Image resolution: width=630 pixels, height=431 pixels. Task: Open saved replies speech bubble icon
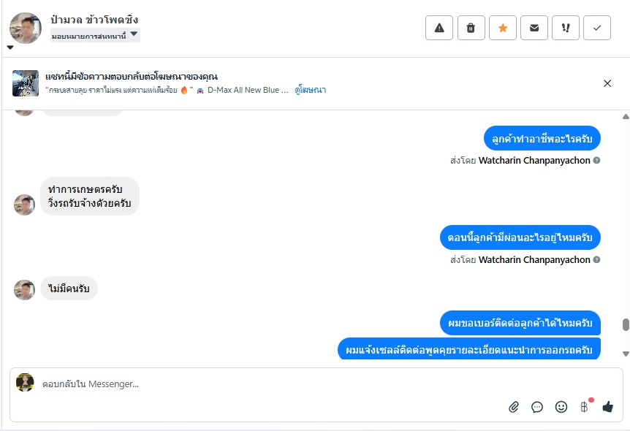point(537,407)
